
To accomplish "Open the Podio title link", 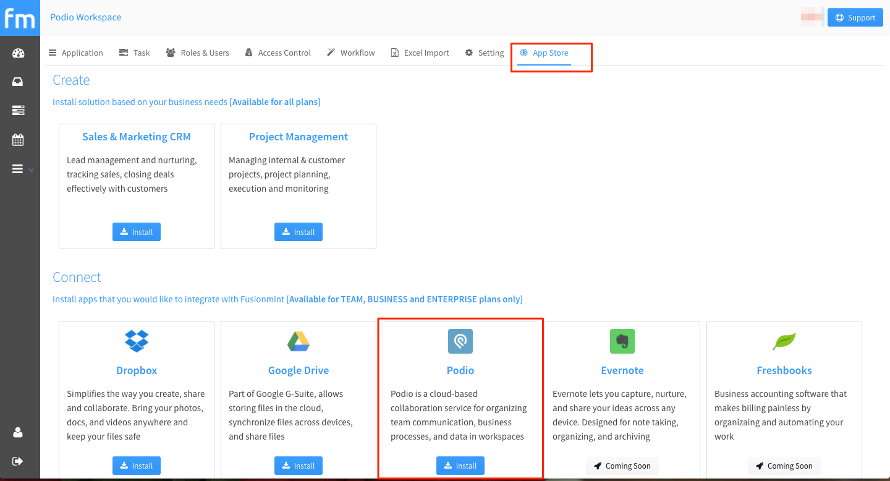I will (460, 370).
